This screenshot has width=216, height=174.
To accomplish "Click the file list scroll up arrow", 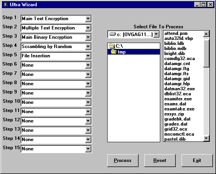I will coord(206,34).
